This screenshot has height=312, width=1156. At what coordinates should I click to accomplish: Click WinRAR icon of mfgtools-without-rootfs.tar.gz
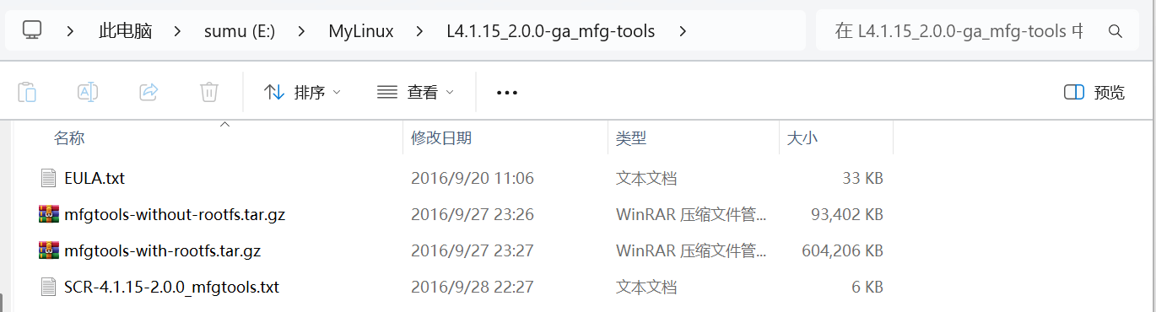[48, 214]
